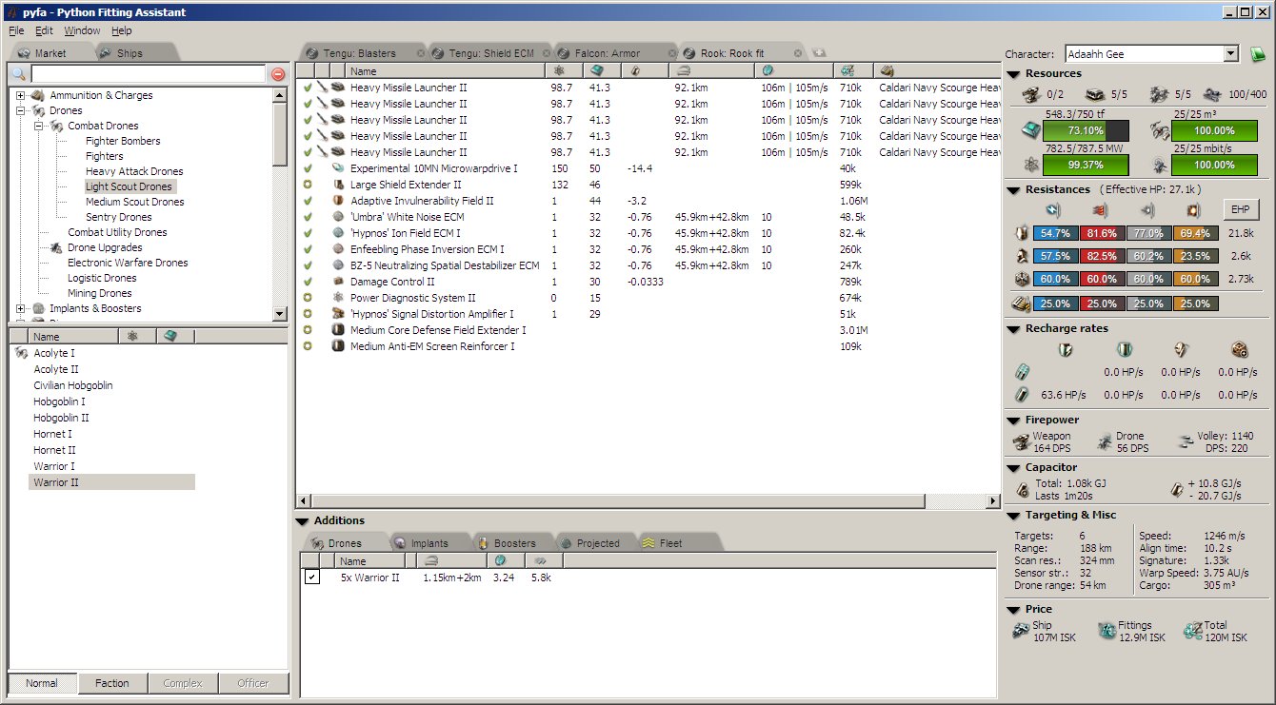Screen dimensions: 1276x705
Task: Toggle state of Adaptive Invulnerability Field II
Action: pyautogui.click(x=308, y=201)
